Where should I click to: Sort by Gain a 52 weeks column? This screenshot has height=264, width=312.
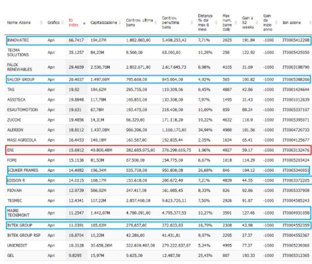click(x=257, y=23)
